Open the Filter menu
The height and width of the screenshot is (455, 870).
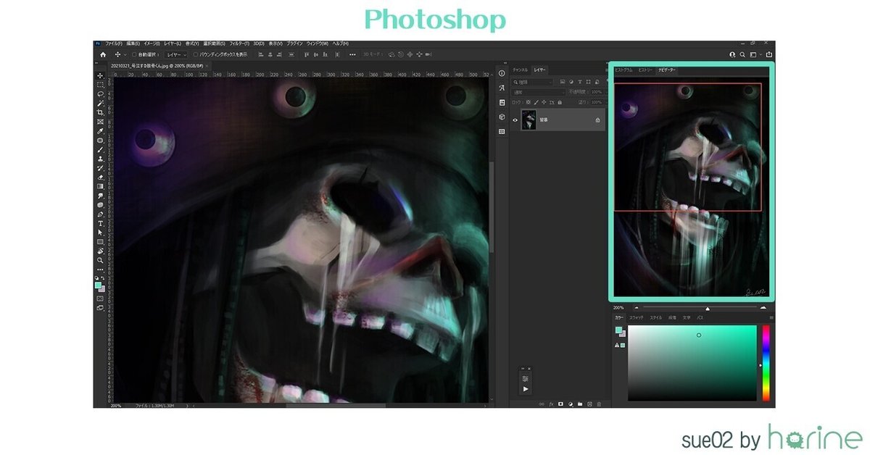click(239, 43)
